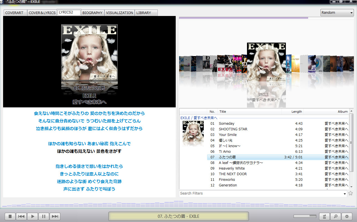357x222 pixels.
Task: Select track 08 A leaf ~螺旋状のサヨナラ~
Action: pos(278,163)
